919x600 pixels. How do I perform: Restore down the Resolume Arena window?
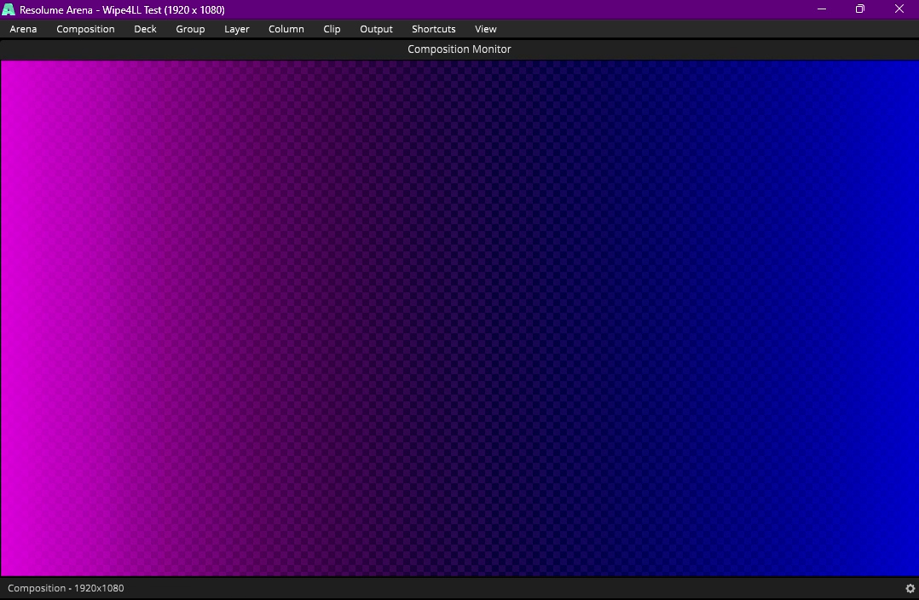860,9
